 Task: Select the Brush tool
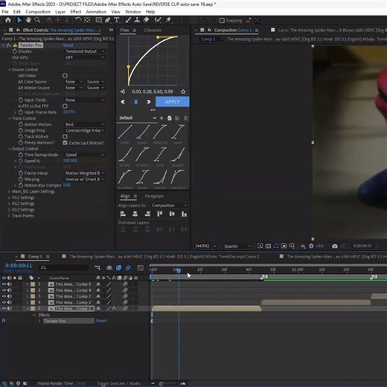(x=128, y=20)
